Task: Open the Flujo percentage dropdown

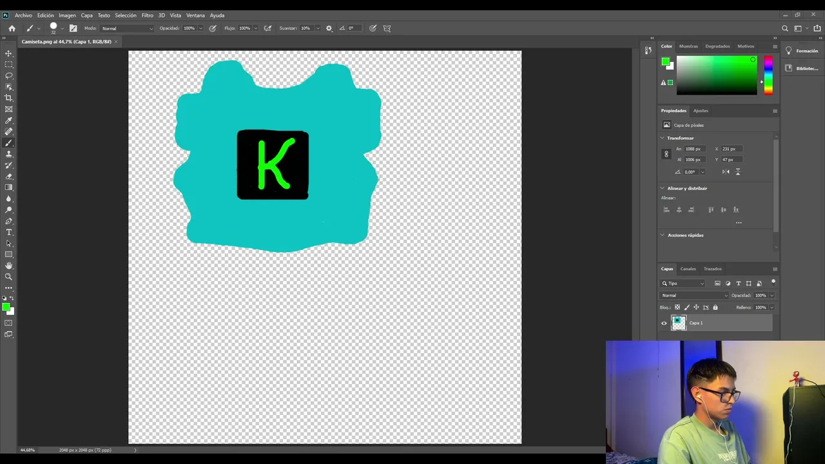Action: point(256,28)
